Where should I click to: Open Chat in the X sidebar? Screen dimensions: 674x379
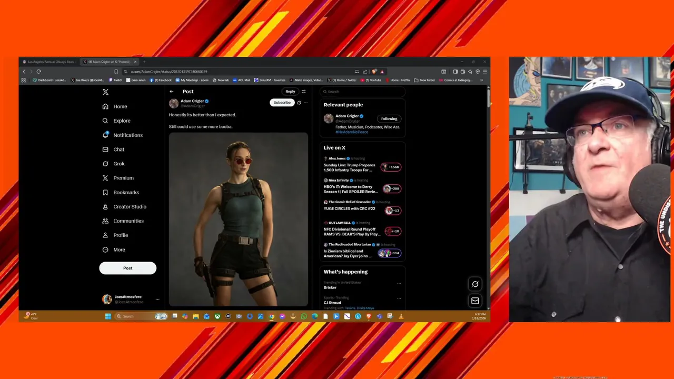pos(113,149)
